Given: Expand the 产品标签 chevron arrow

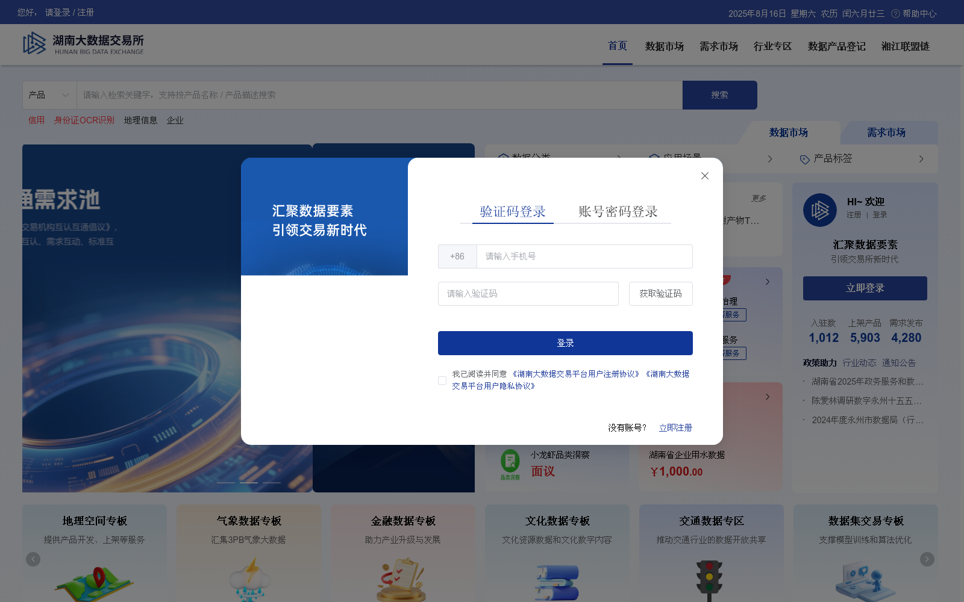Looking at the screenshot, I should [x=921, y=159].
